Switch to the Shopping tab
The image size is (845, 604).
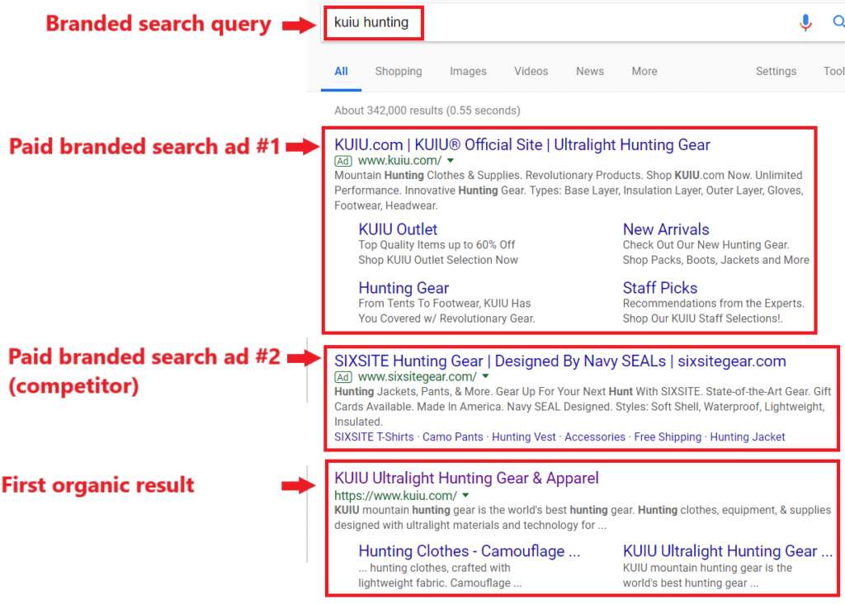tap(399, 71)
